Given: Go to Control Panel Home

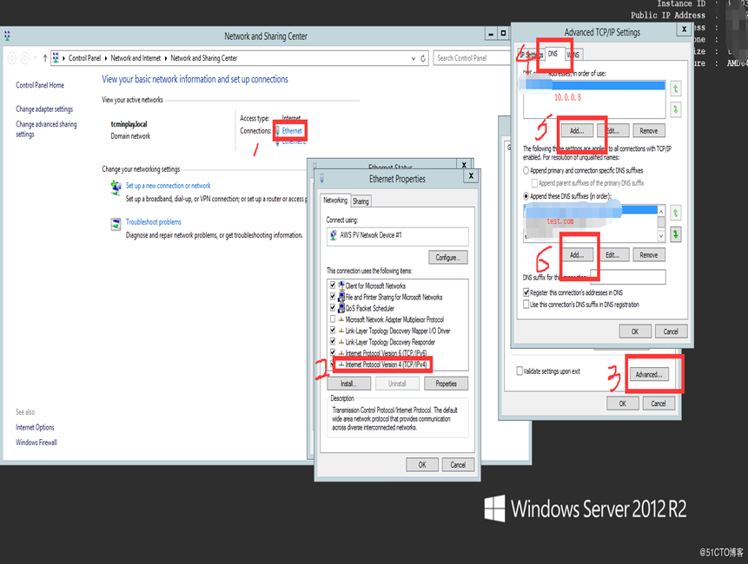Looking at the screenshot, I should coord(40,85).
